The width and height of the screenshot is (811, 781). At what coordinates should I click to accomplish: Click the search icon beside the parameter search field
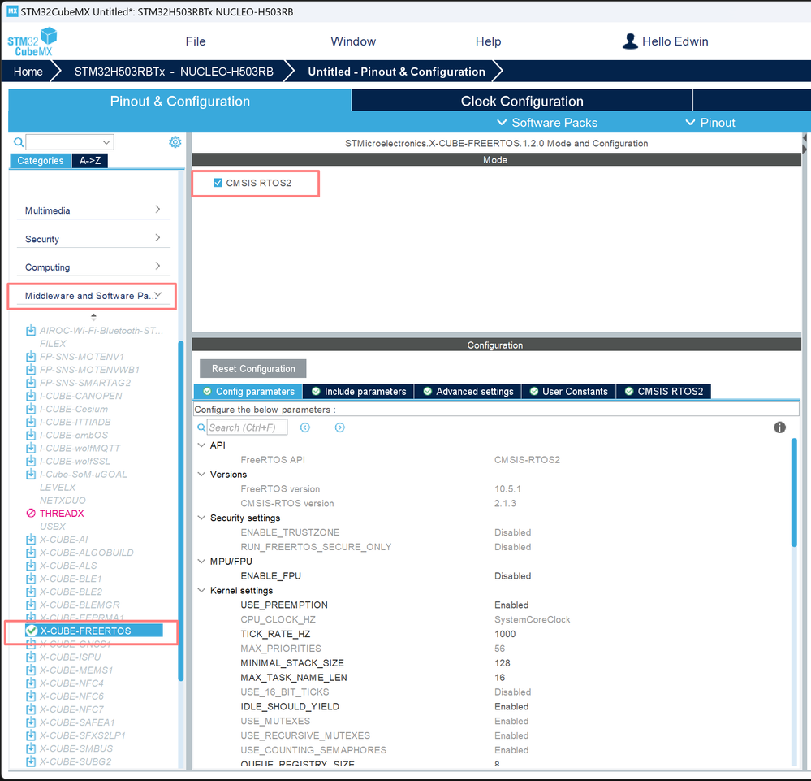(201, 427)
